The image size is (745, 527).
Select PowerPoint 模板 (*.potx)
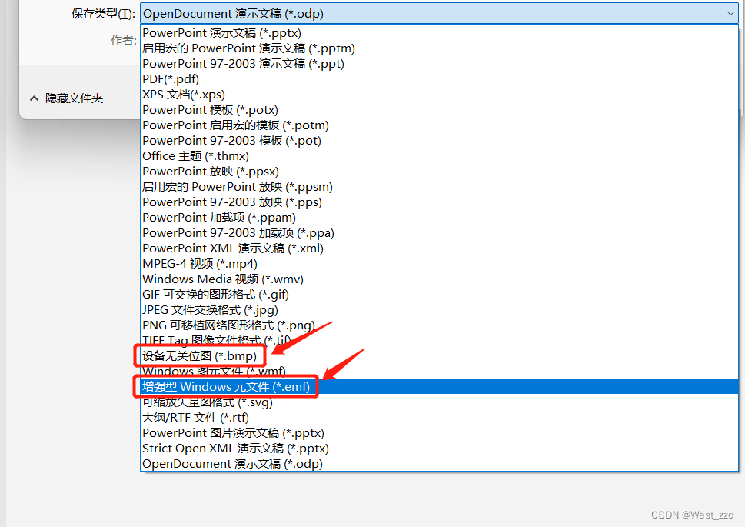tap(439, 110)
